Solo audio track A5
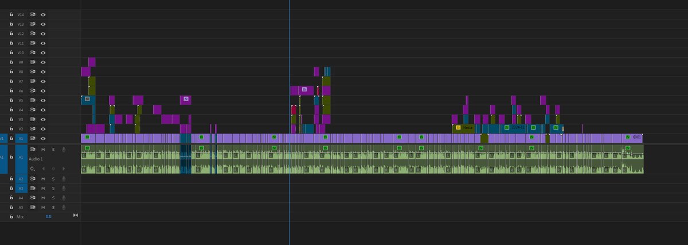The image size is (688, 245). 53,207
